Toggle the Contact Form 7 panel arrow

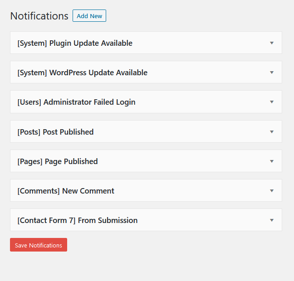[x=272, y=220]
